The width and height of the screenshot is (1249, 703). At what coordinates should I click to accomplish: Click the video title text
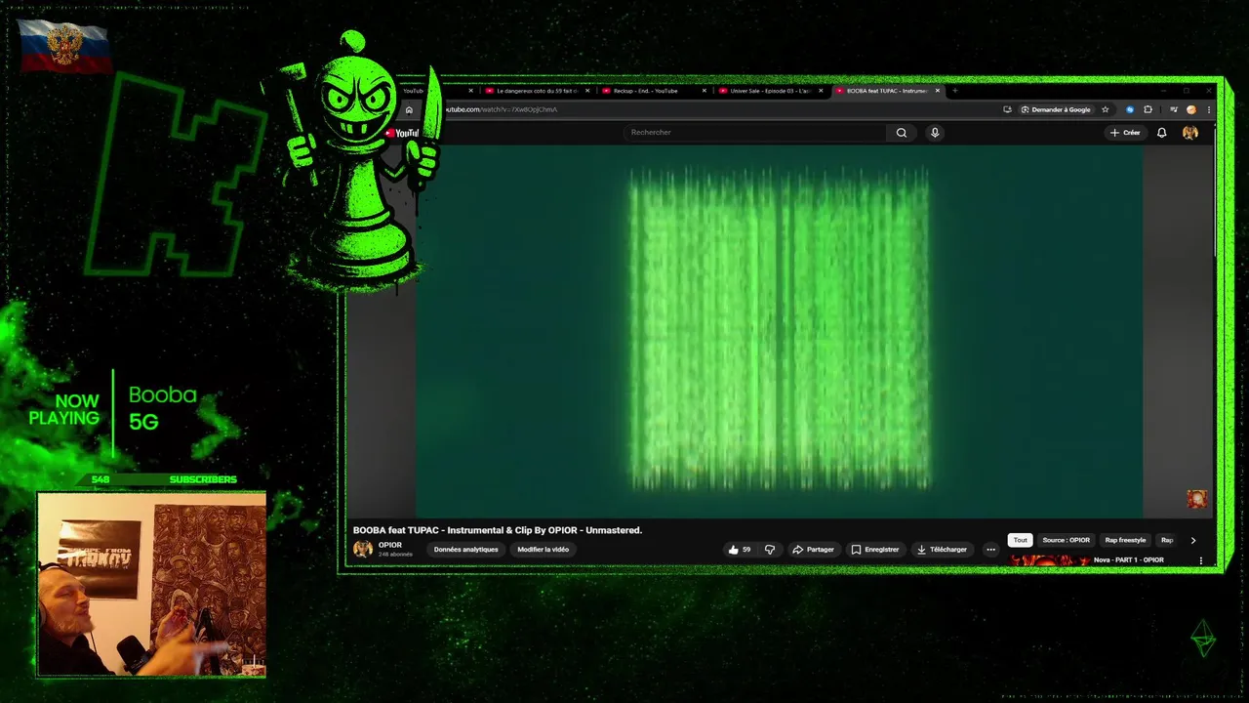498,530
